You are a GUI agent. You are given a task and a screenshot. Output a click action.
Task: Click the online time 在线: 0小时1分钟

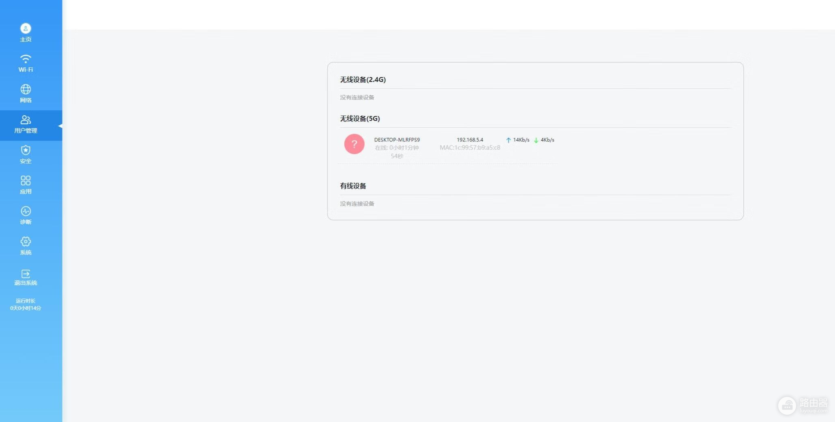397,148
